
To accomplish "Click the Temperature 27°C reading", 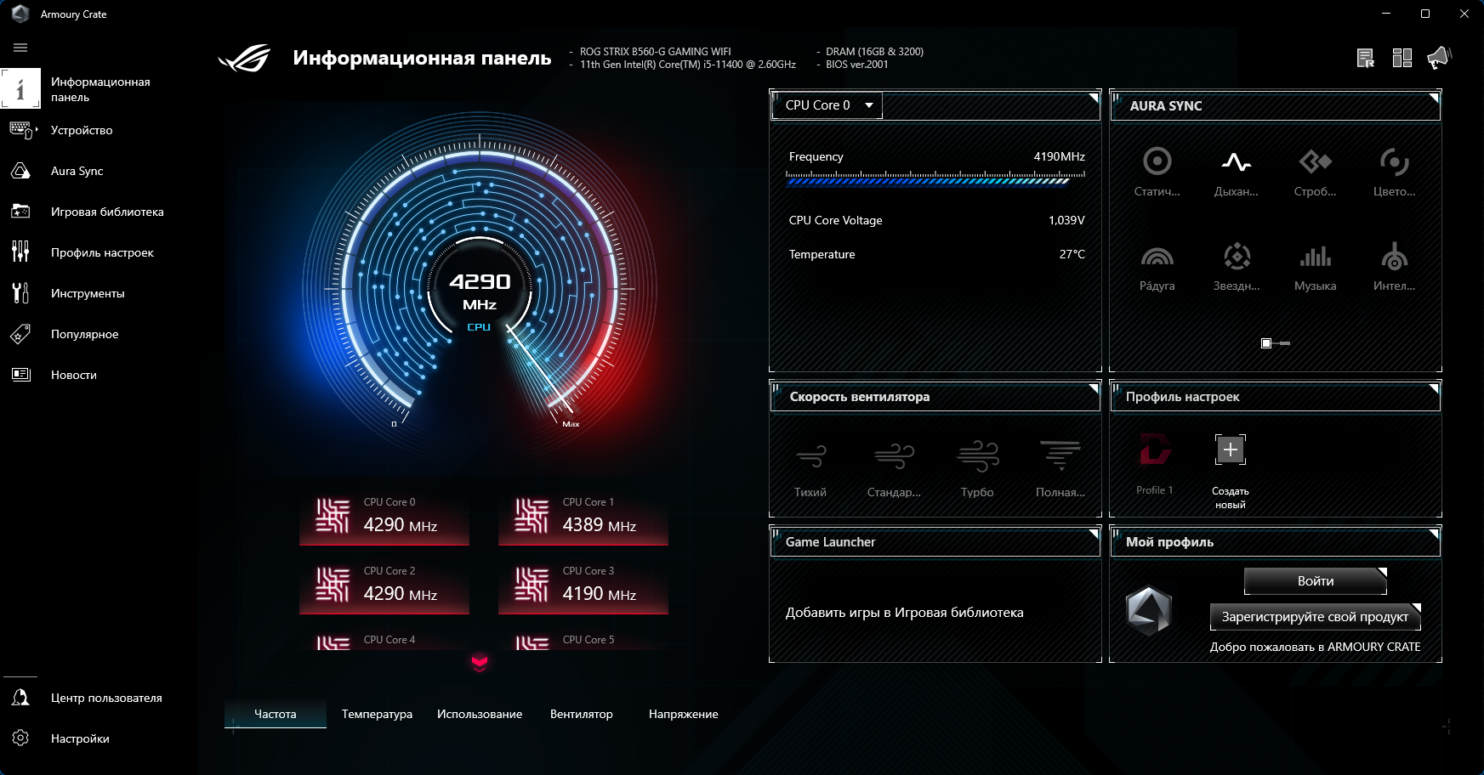I will (1072, 254).
